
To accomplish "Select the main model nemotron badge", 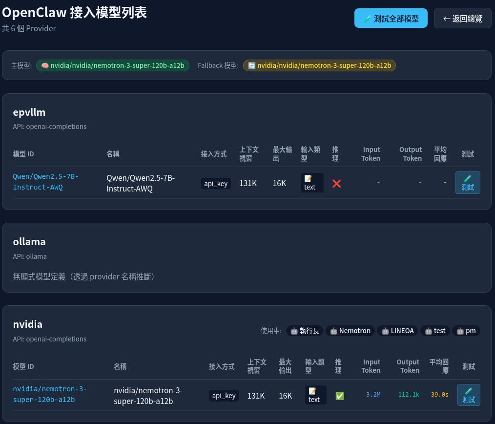I will pyautogui.click(x=113, y=65).
